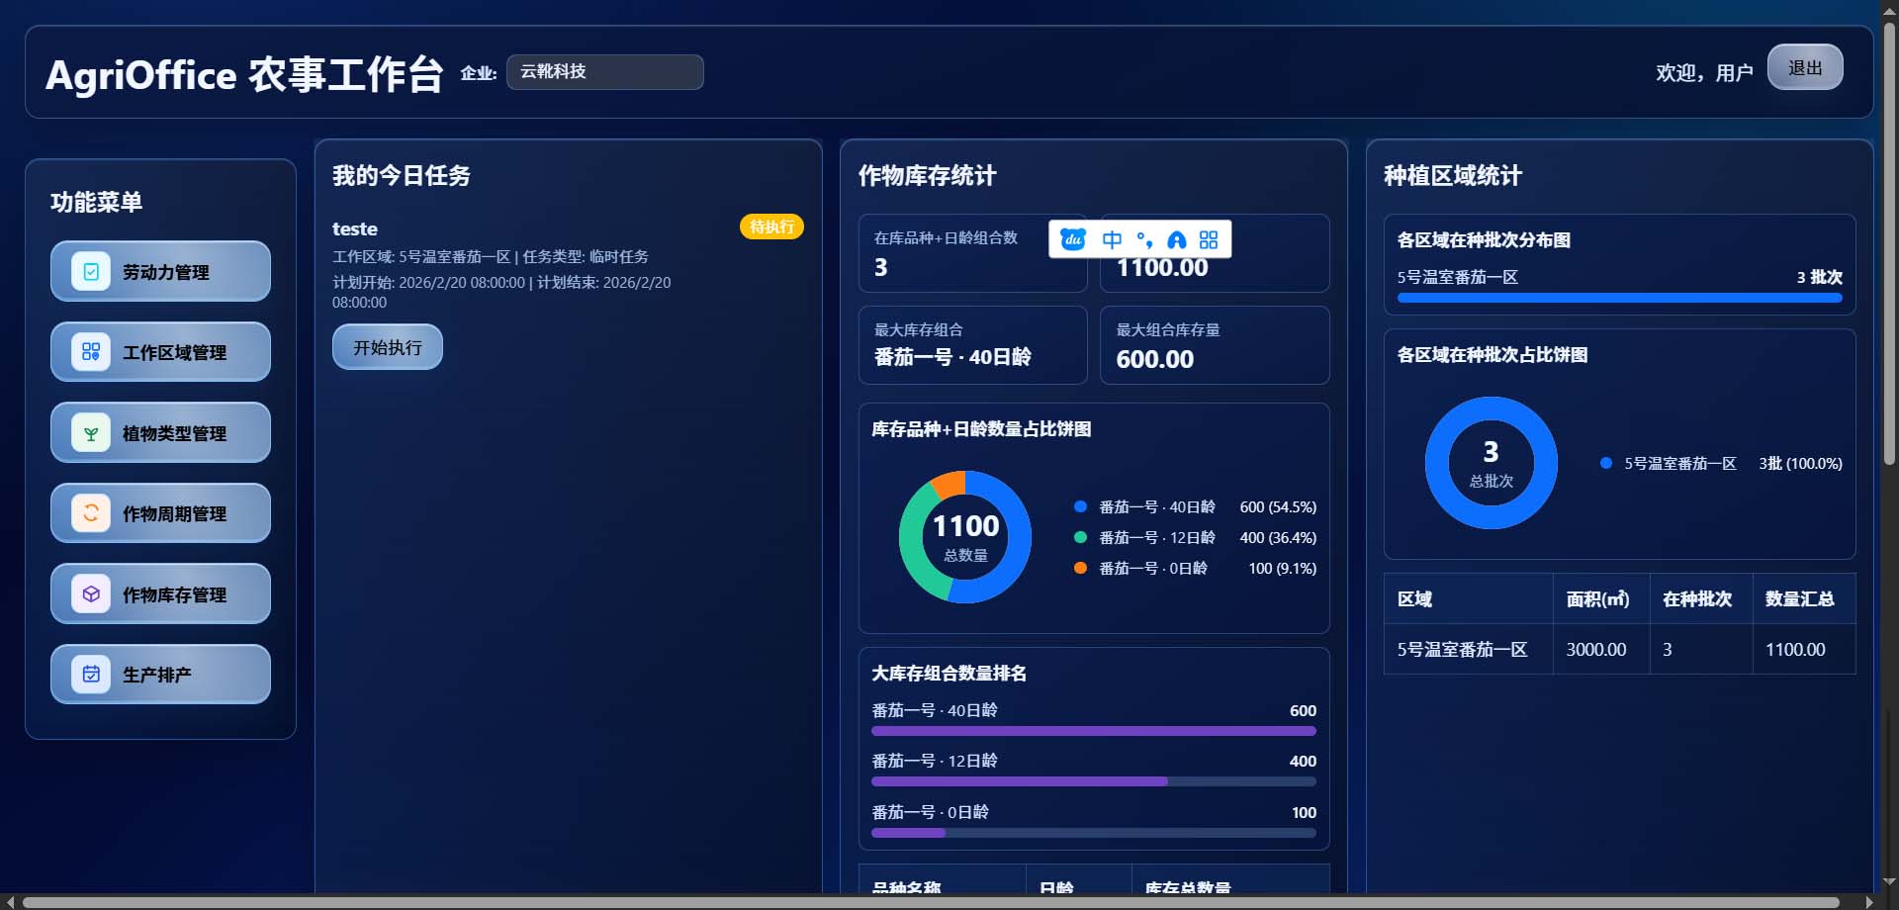Click the 工作区域管理 grid icon

pyautogui.click(x=90, y=351)
